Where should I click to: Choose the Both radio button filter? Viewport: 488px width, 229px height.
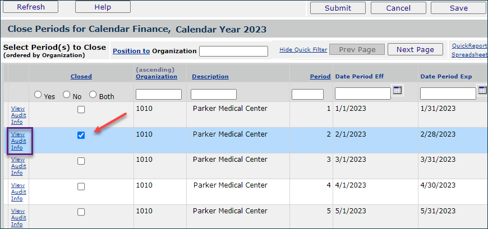point(93,95)
